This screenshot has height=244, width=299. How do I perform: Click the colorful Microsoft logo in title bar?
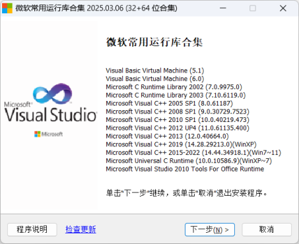pyautogui.click(x=7, y=8)
